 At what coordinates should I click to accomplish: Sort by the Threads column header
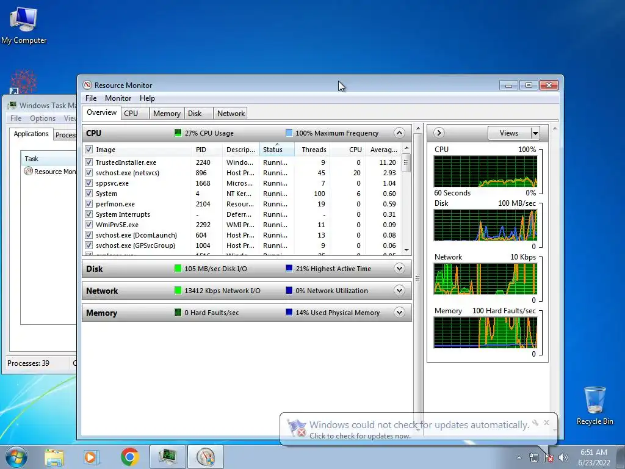[x=314, y=150]
